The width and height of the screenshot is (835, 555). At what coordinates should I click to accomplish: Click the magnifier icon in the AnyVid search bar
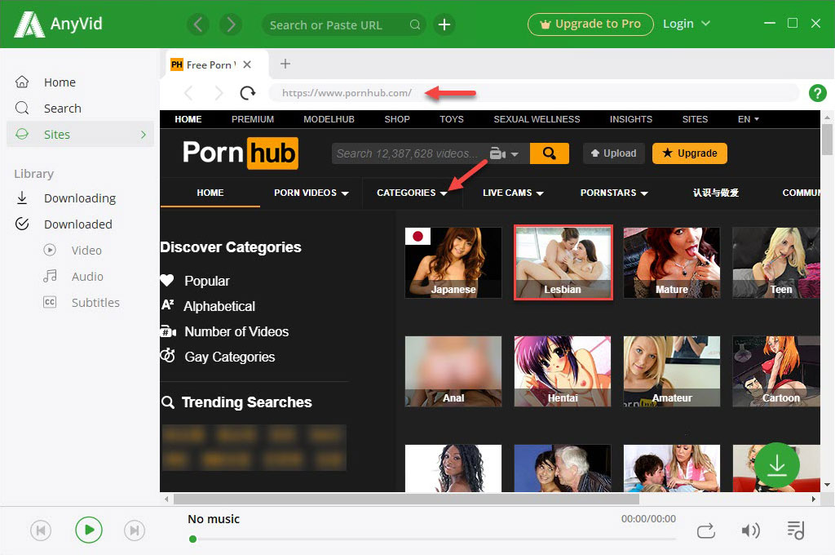pos(415,25)
